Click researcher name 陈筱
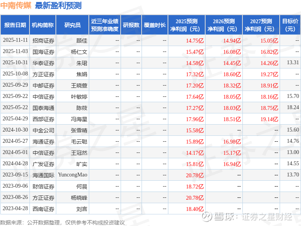Viewport: 301px width, 226px height. tap(82, 108)
